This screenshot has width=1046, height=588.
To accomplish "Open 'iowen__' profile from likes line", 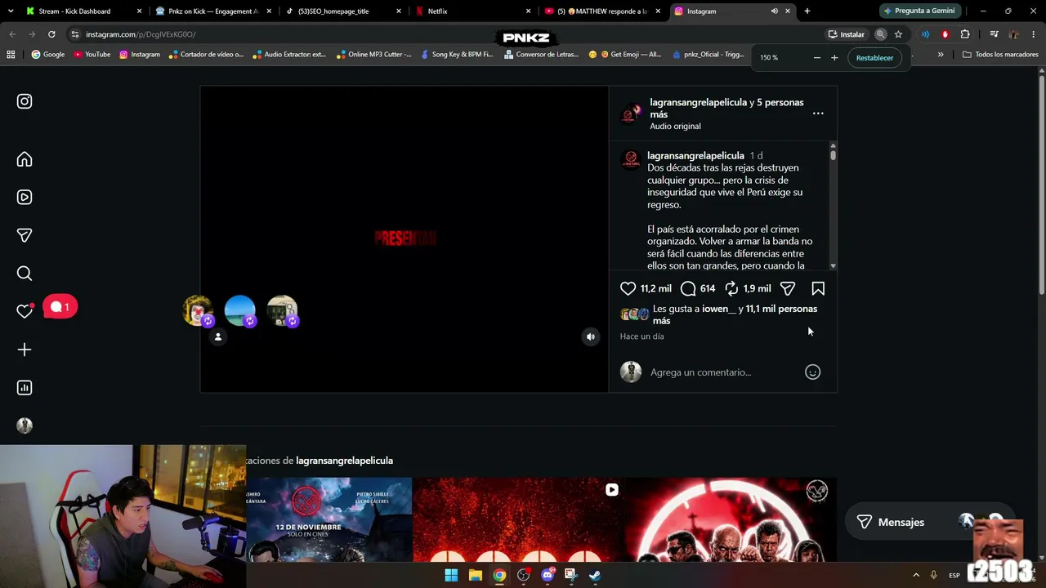I will click(x=719, y=309).
